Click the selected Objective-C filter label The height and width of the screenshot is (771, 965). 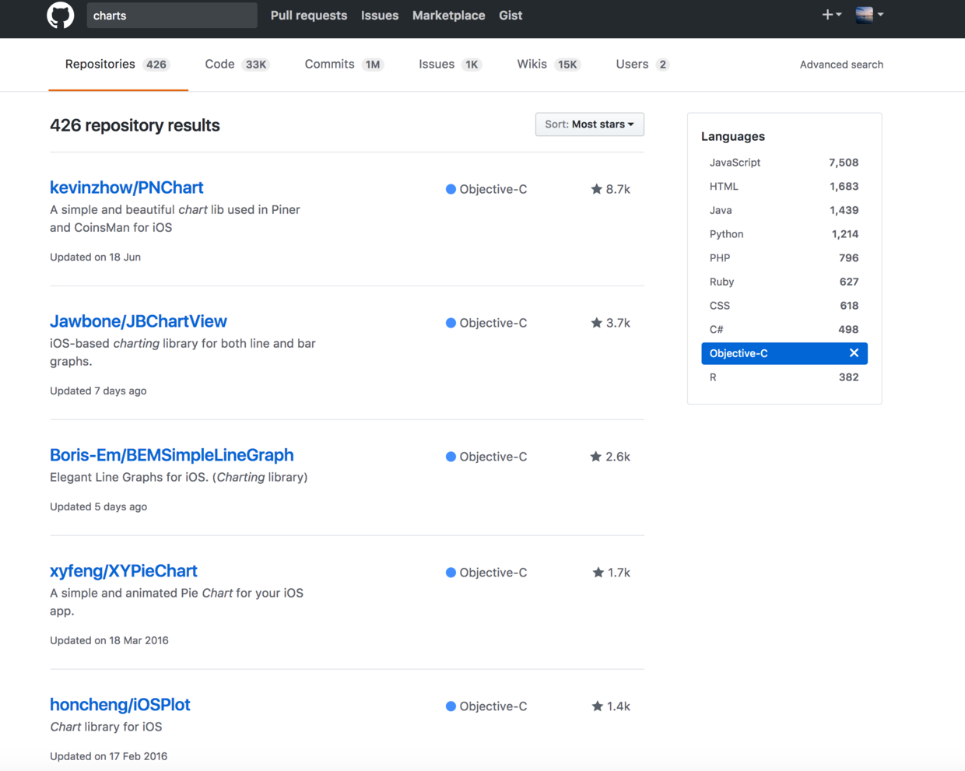point(739,353)
